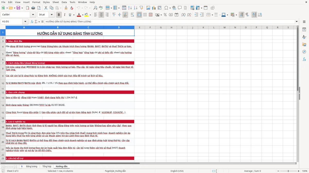Add a decimal place
This screenshot has height=173, width=309.
[184, 15]
